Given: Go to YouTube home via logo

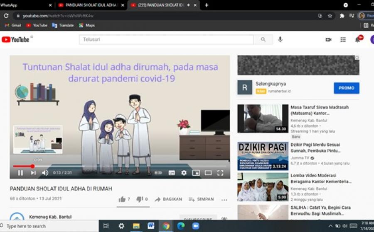Looking at the screenshot, I should (x=15, y=39).
